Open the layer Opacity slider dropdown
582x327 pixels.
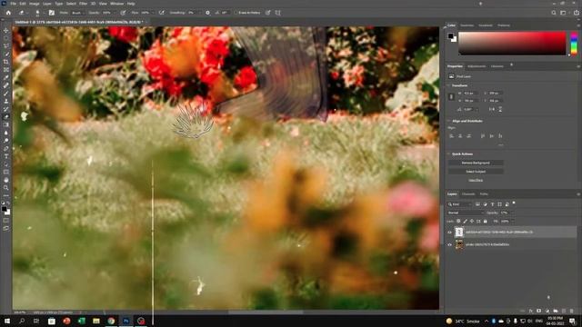tap(512, 213)
